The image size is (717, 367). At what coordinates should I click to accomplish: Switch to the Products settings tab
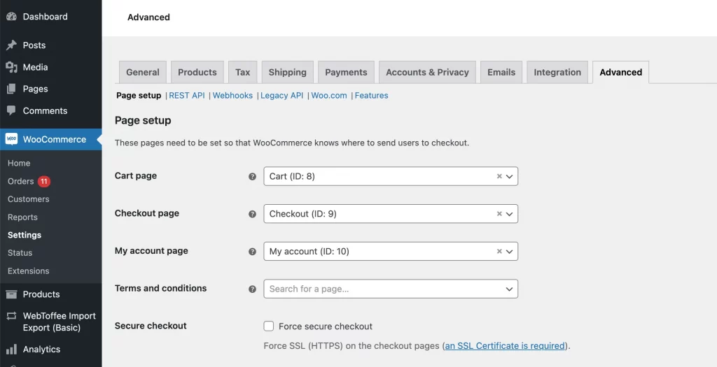[x=197, y=72]
